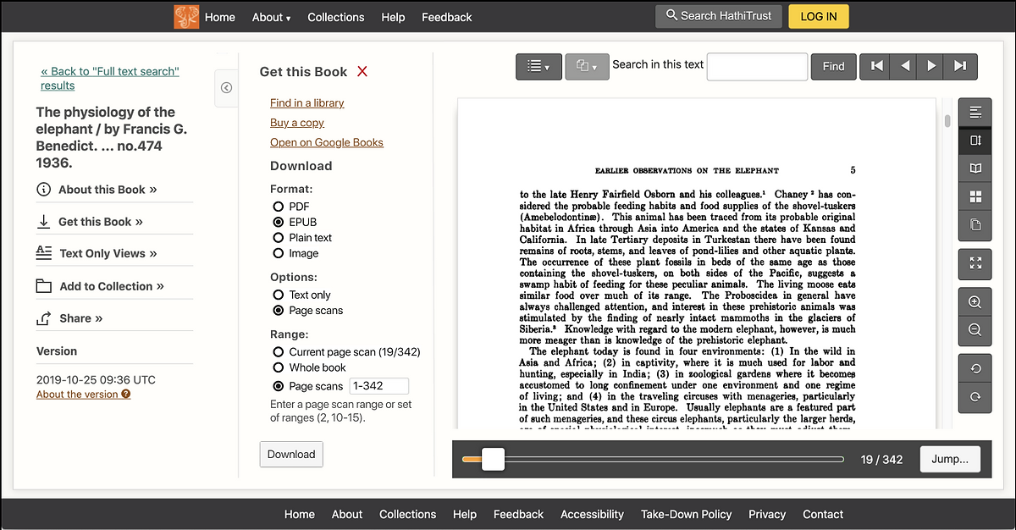1016x530 pixels.
Task: Open this book on Google Books
Action: (326, 142)
